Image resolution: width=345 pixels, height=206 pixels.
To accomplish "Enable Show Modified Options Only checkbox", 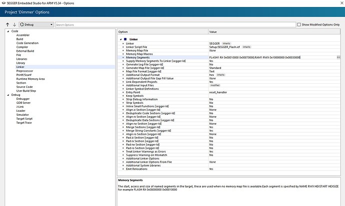I will (x=299, y=24).
